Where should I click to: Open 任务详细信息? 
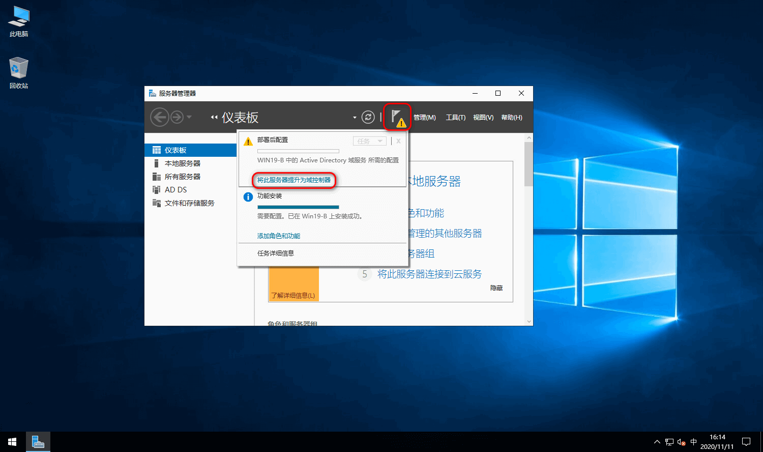276,253
